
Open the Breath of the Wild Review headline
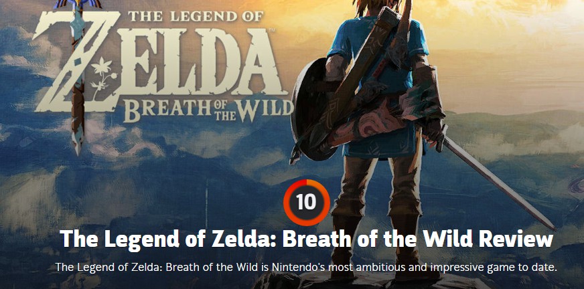[x=306, y=239]
